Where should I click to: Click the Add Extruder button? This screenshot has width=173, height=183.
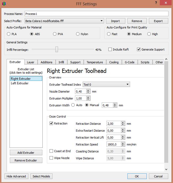click(26, 153)
